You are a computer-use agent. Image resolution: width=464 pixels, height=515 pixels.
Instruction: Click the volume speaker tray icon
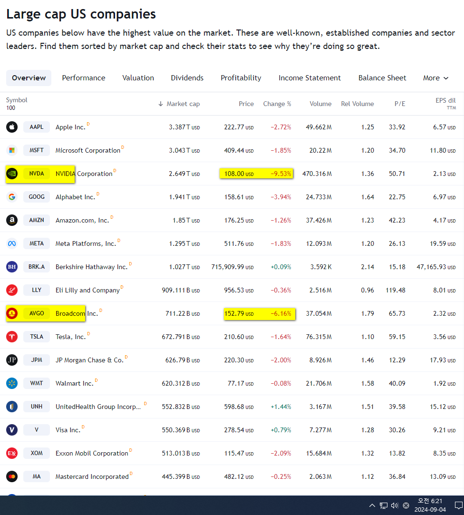(x=395, y=505)
